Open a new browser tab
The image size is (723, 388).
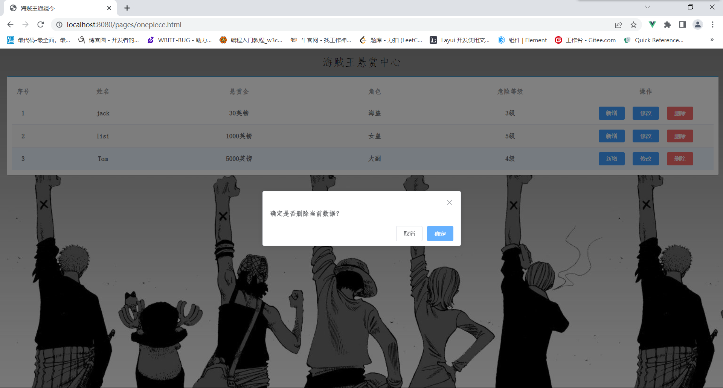coord(127,8)
